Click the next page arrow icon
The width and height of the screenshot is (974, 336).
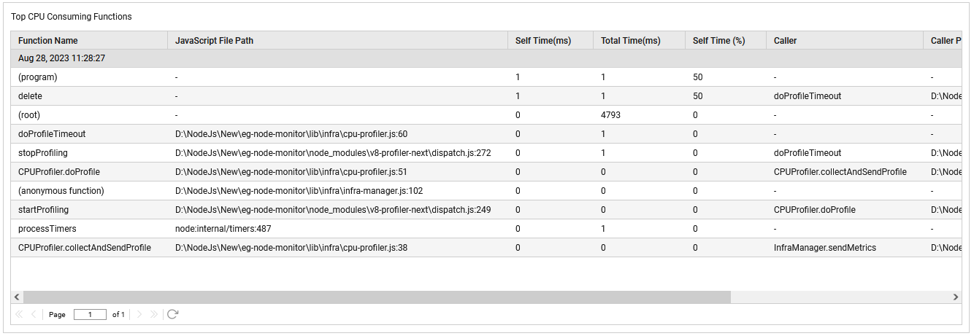coord(140,314)
